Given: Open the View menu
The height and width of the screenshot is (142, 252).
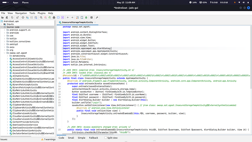Looking at the screenshot, I should tap(10, 13).
